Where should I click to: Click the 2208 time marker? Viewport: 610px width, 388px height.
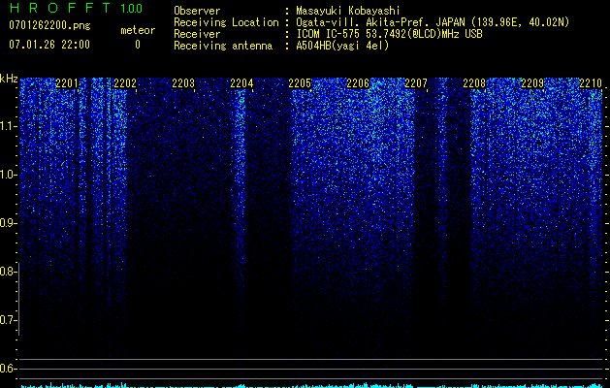[474, 83]
